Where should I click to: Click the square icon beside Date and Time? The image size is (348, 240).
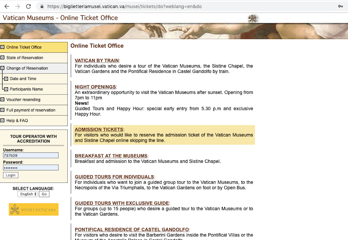(x=6, y=79)
